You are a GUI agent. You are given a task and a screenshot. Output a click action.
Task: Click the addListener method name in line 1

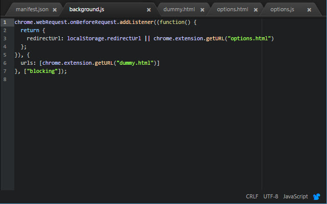[136, 22]
